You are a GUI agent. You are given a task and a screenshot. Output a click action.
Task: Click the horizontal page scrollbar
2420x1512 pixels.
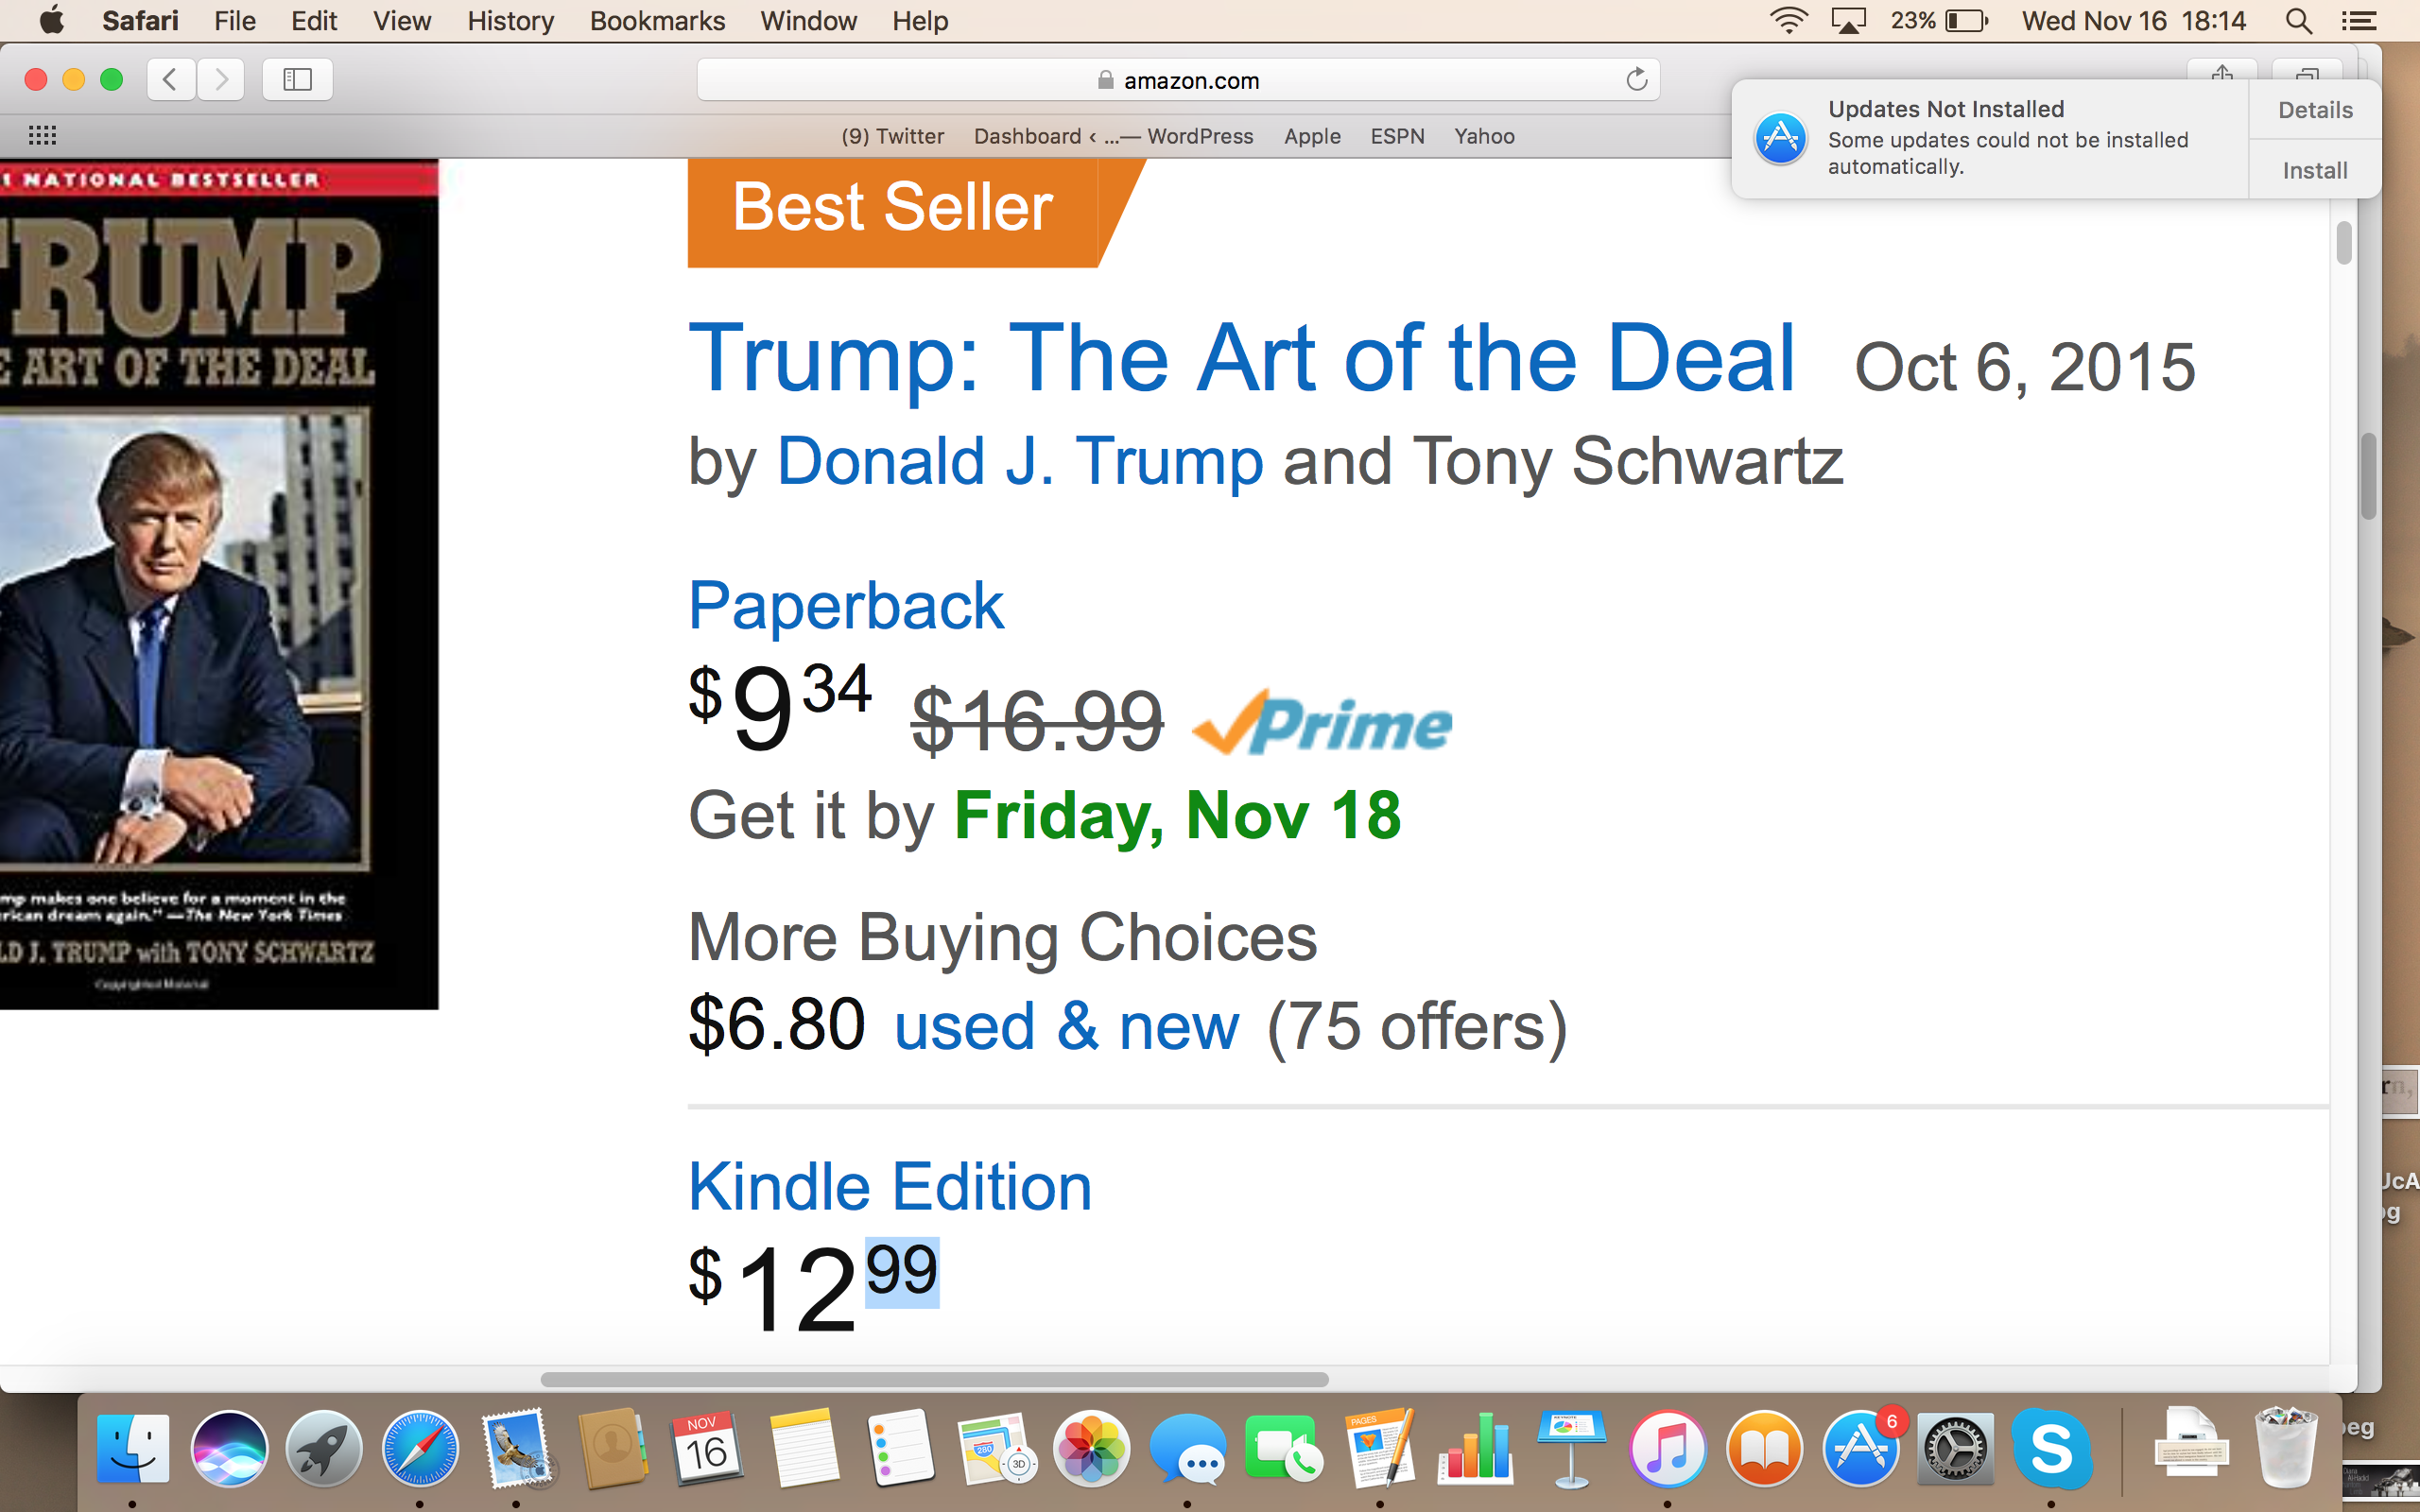934,1380
